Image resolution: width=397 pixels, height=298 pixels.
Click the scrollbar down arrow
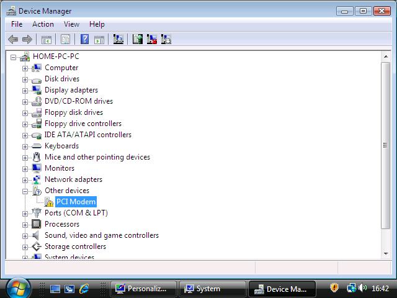pyautogui.click(x=386, y=253)
